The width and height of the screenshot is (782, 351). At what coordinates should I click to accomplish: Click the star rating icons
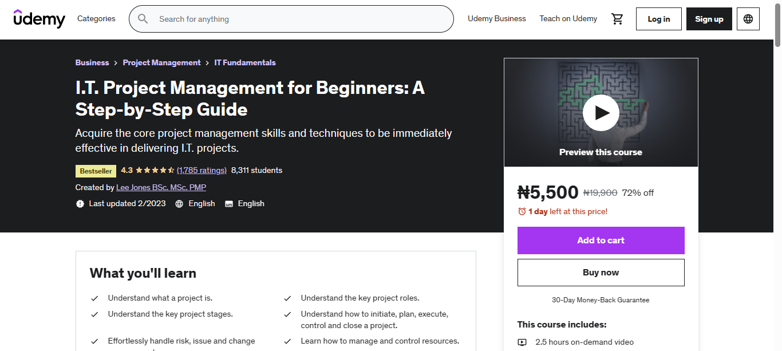(155, 170)
